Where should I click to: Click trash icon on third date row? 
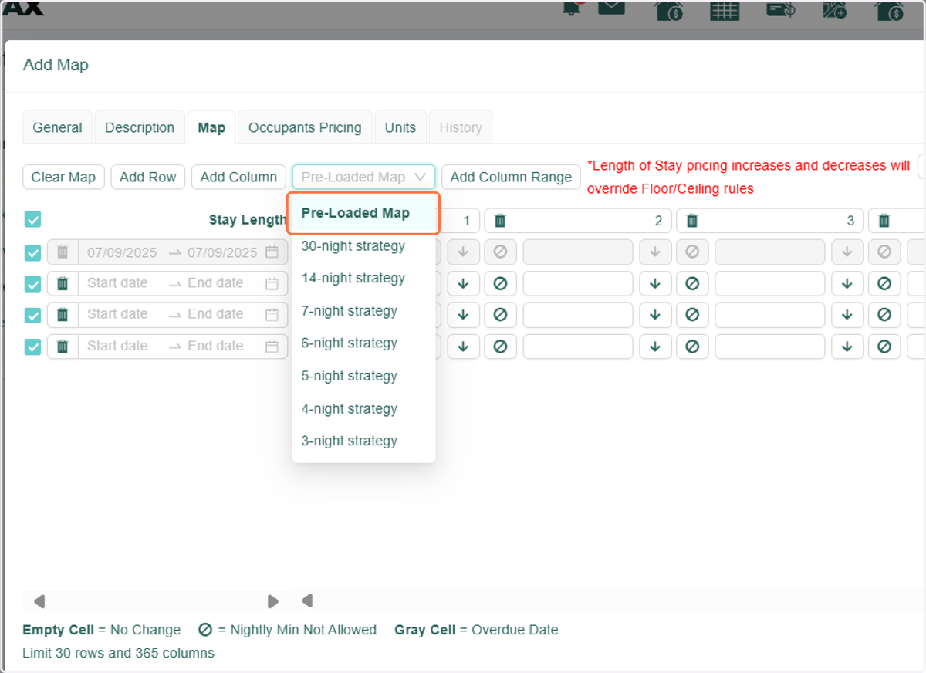63,315
